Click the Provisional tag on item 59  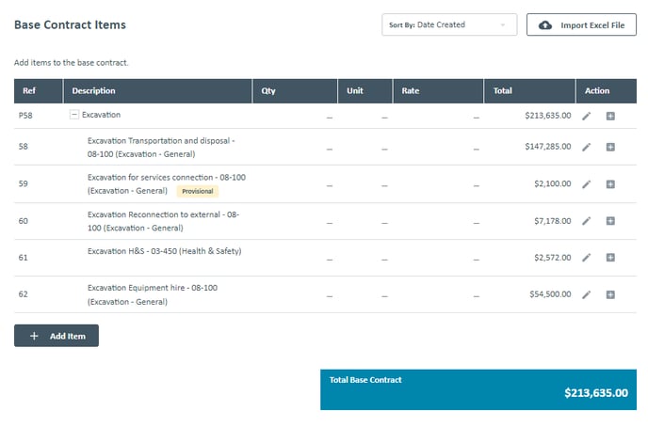coord(198,191)
